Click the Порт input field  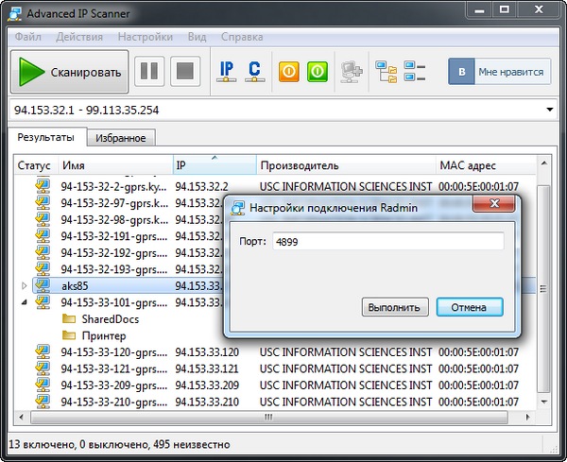387,242
